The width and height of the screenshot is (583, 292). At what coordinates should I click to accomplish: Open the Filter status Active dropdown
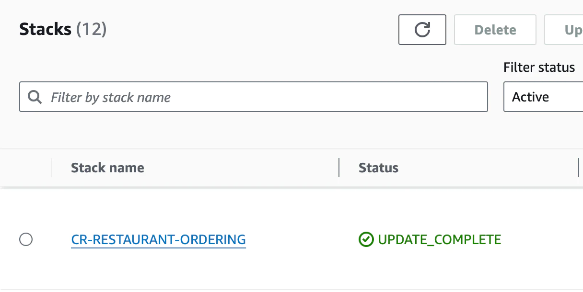pyautogui.click(x=543, y=97)
